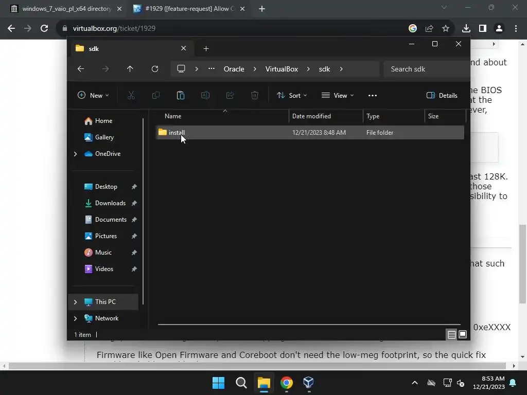This screenshot has height=395, width=527.
Task: Click the Delete trash icon
Action: [255, 95]
